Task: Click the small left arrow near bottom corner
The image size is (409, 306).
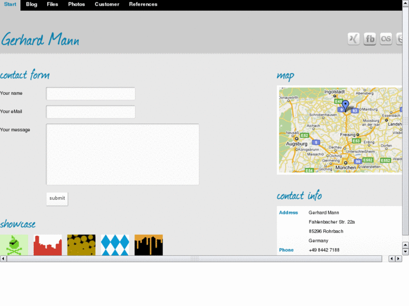Action: [392, 259]
